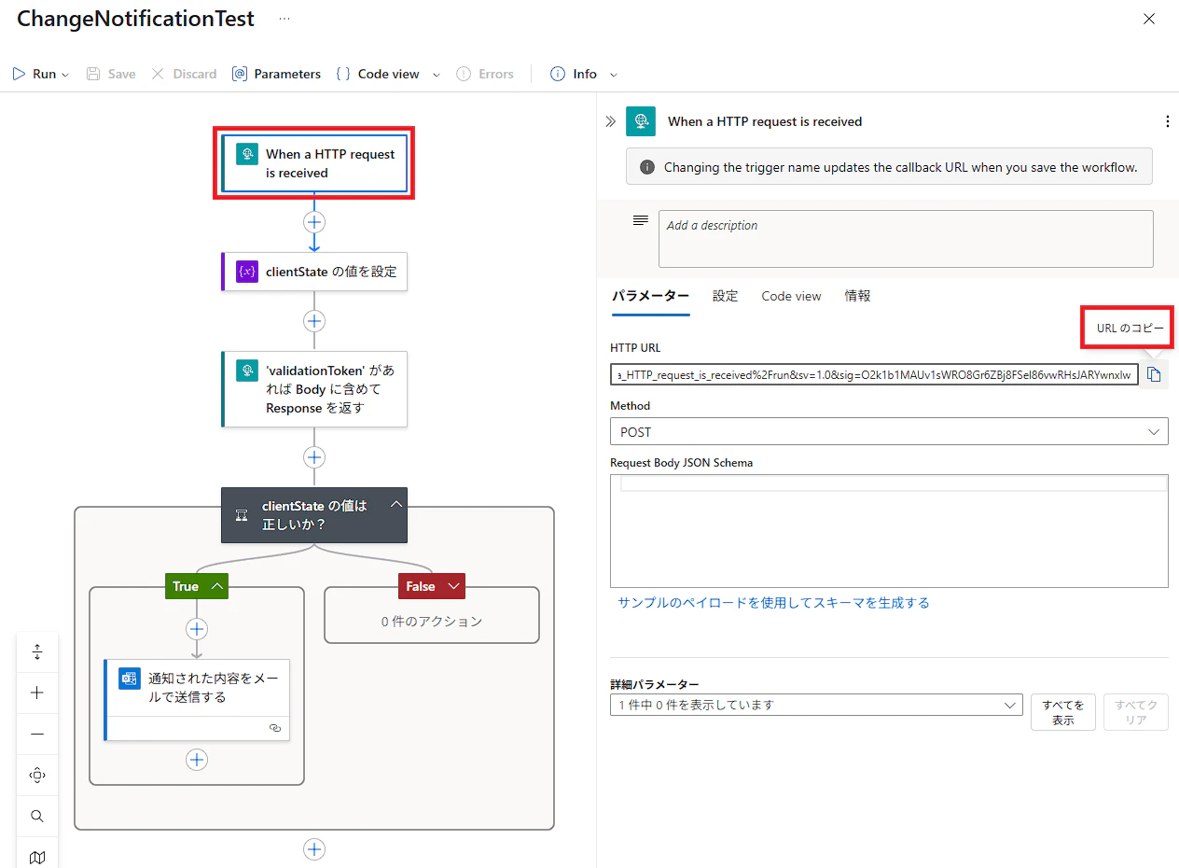Switch to the 設定 tab
This screenshot has width=1179, height=868.
725,296
